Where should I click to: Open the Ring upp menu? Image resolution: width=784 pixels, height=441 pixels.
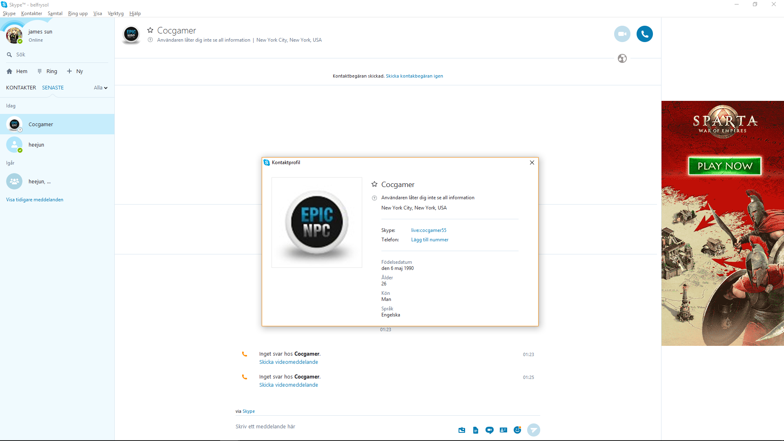pyautogui.click(x=78, y=13)
